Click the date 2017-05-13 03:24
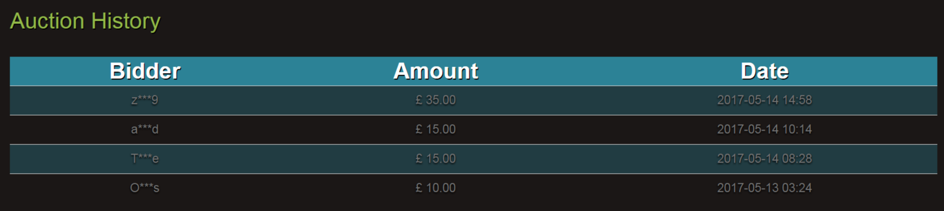This screenshot has width=944, height=211. point(765,188)
